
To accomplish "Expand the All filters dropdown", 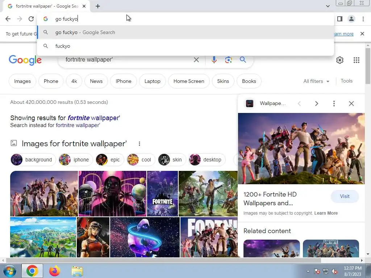I will [x=316, y=81].
